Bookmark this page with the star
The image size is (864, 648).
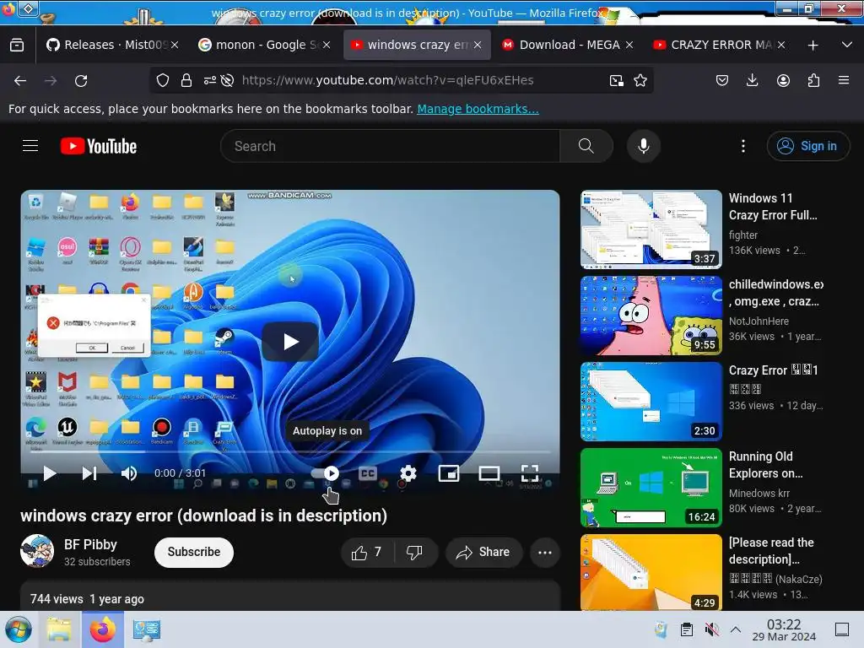(x=640, y=80)
